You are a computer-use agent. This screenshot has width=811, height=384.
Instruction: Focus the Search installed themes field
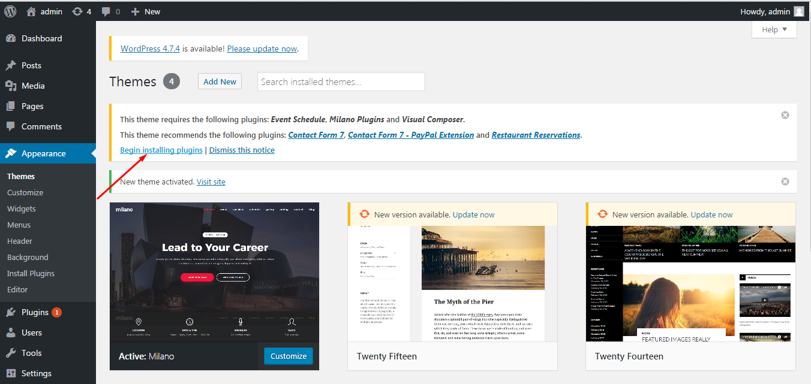[341, 81]
